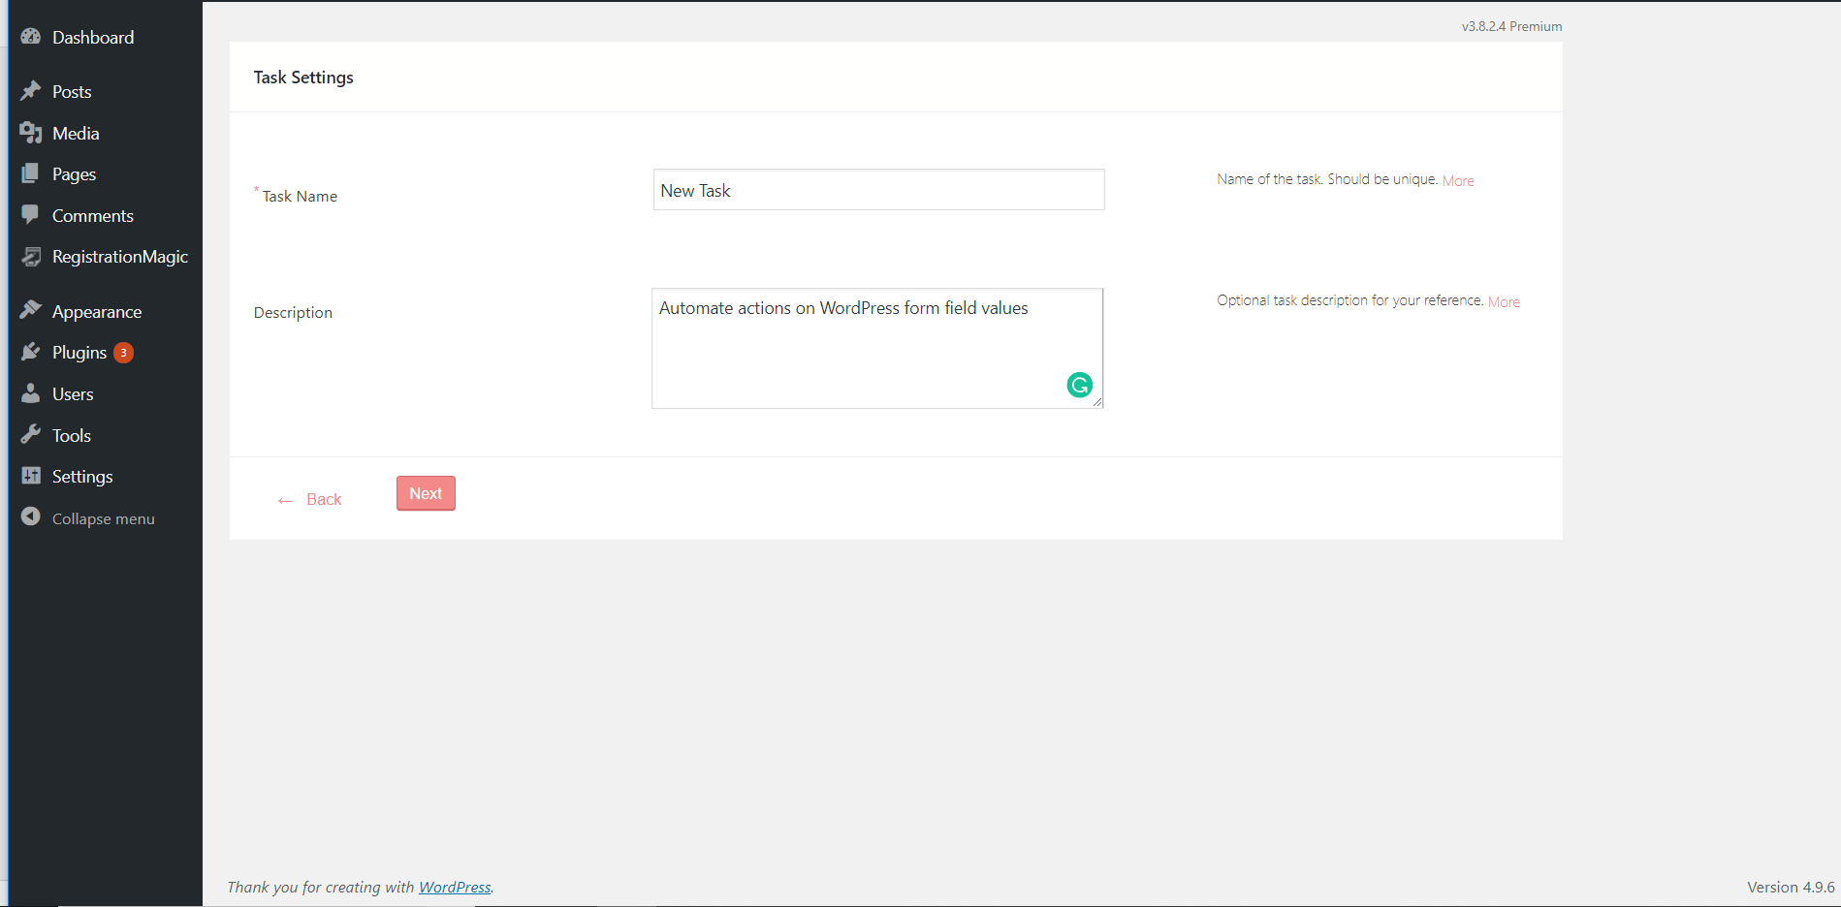This screenshot has height=907, width=1841.
Task: Open Tools via the wrench icon
Action: [32, 434]
